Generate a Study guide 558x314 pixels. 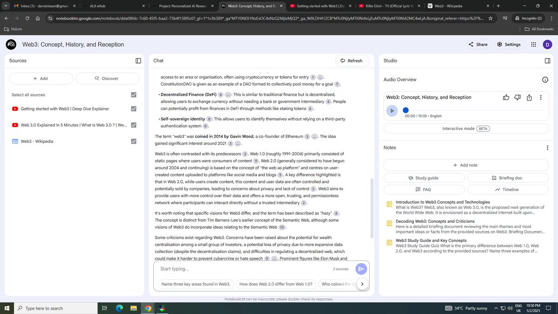click(424, 178)
